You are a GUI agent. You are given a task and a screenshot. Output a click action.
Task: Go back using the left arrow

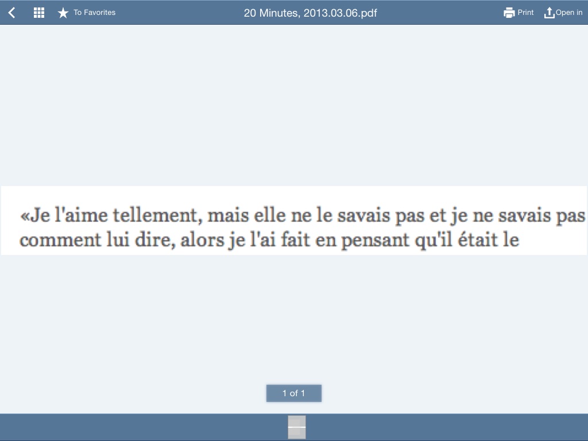(x=11, y=13)
